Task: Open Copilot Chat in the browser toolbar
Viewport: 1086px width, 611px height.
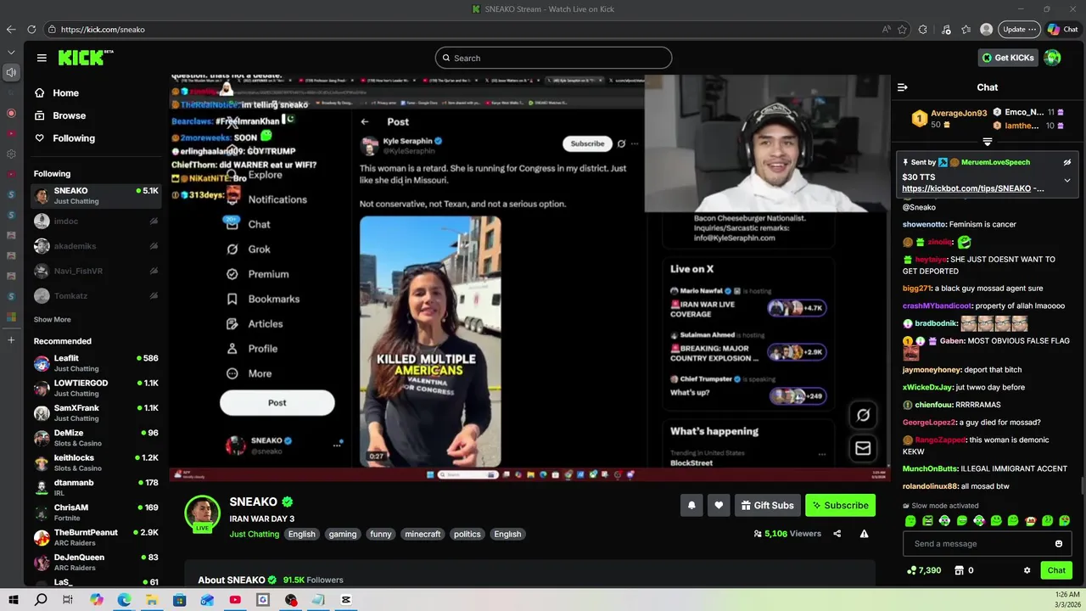Action: pos(1063,29)
